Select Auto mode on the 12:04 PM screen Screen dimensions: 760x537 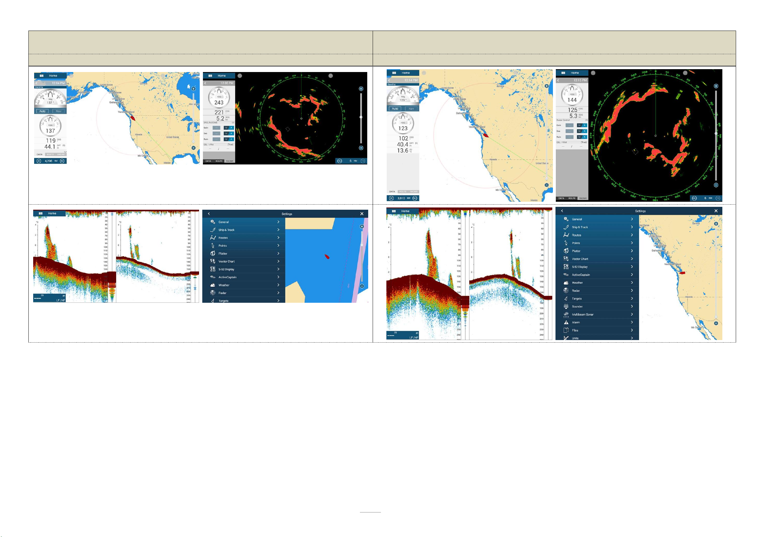pyautogui.click(x=42, y=111)
